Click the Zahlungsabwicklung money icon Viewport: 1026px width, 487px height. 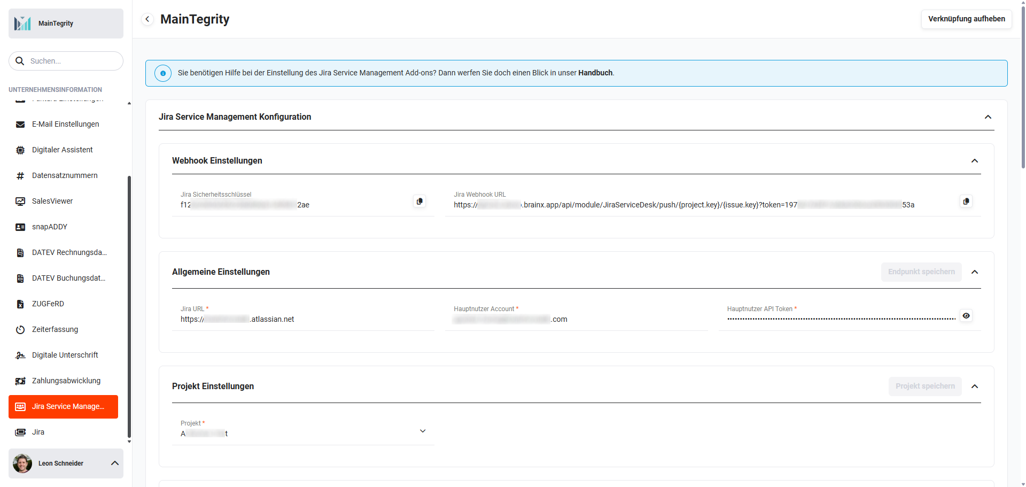click(x=20, y=381)
